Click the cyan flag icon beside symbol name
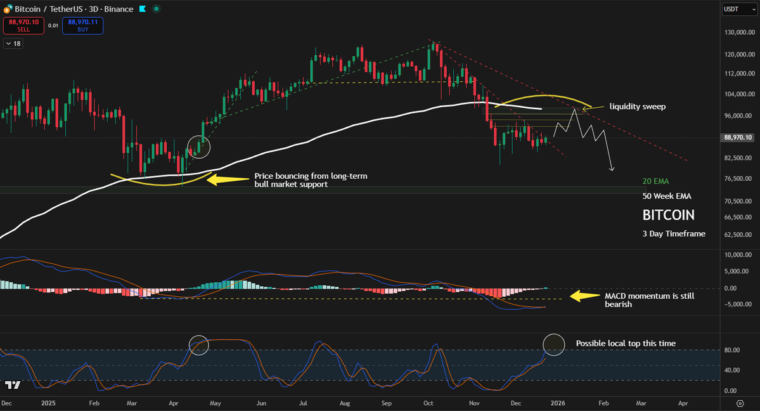Screen dimensions: 760x411 143,9
